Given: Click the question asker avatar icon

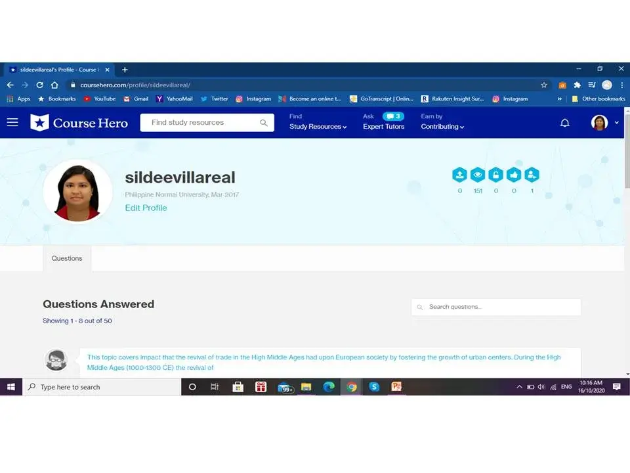Looking at the screenshot, I should pos(56,360).
